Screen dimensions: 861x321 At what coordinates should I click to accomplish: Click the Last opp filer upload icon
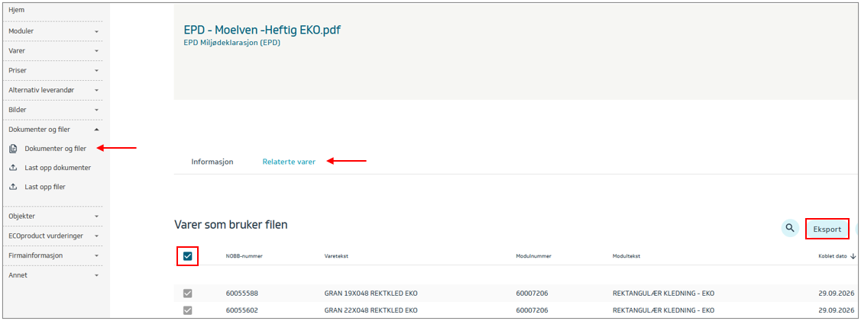[13, 187]
